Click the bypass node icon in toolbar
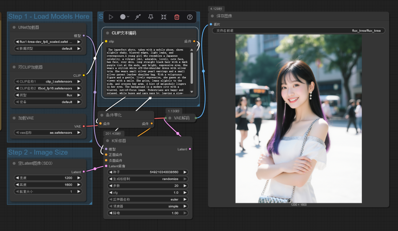The height and width of the screenshot is (231, 398). (138, 17)
